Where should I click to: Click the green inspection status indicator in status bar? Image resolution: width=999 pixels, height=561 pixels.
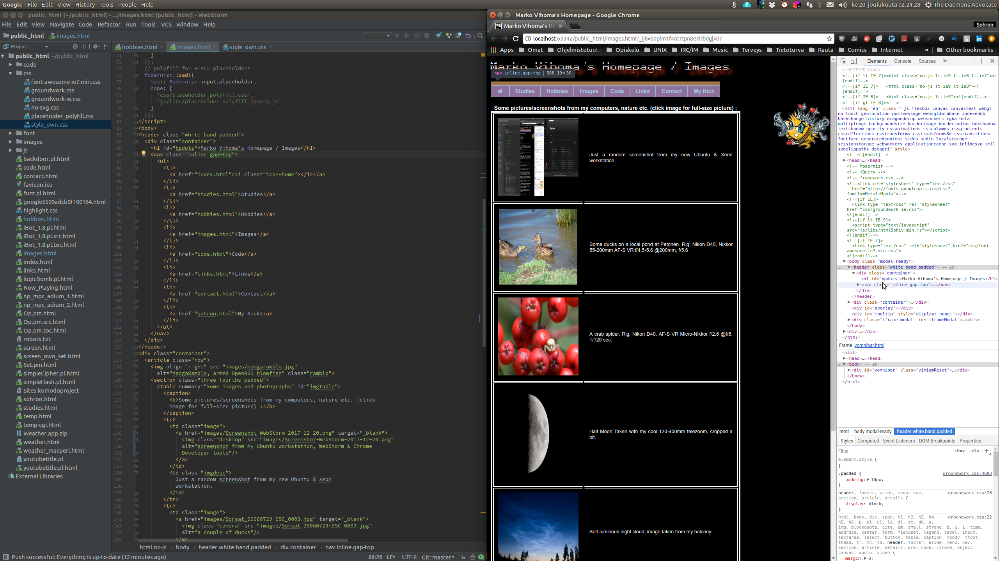[x=481, y=557]
